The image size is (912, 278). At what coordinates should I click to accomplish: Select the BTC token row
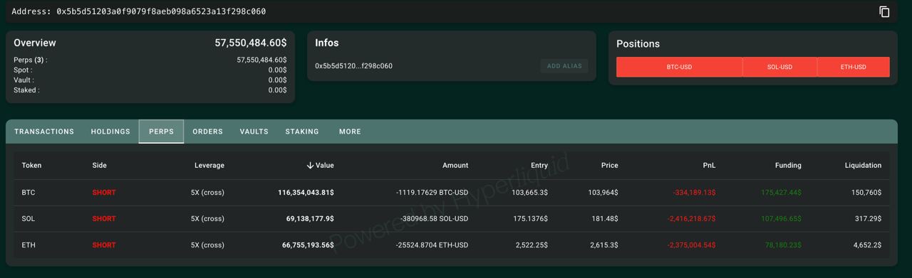[x=452, y=193]
